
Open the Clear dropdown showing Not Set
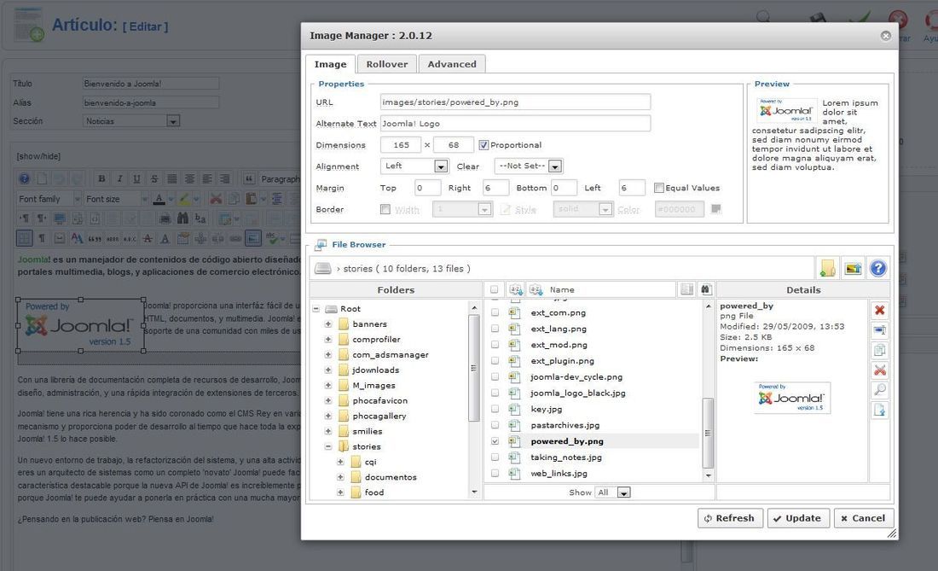(528, 166)
